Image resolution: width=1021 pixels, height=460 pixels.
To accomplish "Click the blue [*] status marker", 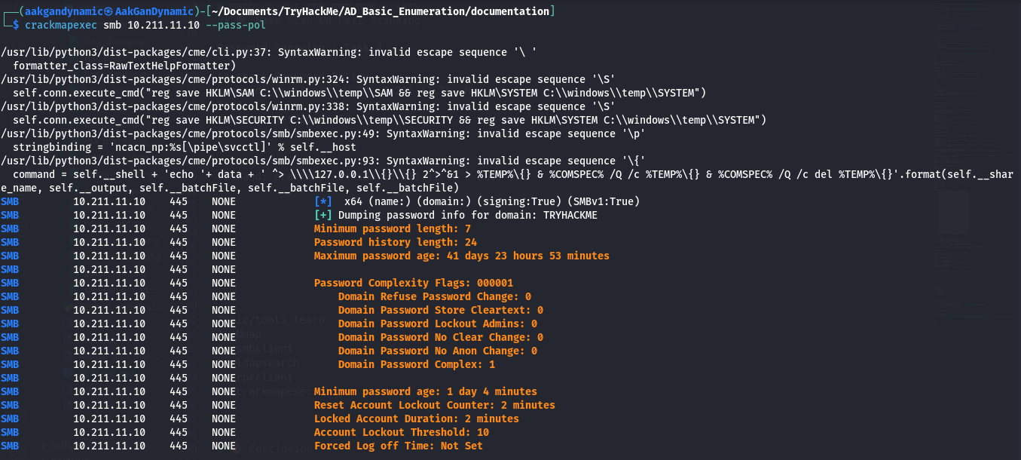I will tap(323, 202).
